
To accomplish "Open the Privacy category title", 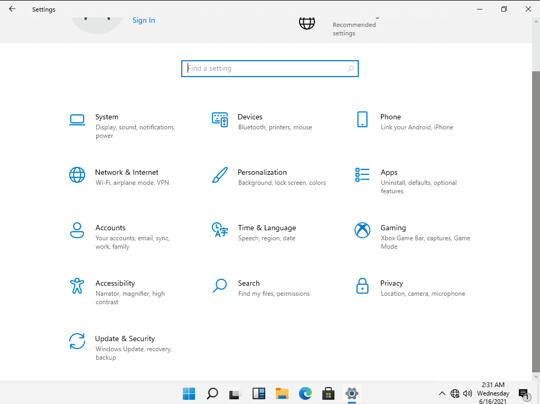I will click(392, 283).
